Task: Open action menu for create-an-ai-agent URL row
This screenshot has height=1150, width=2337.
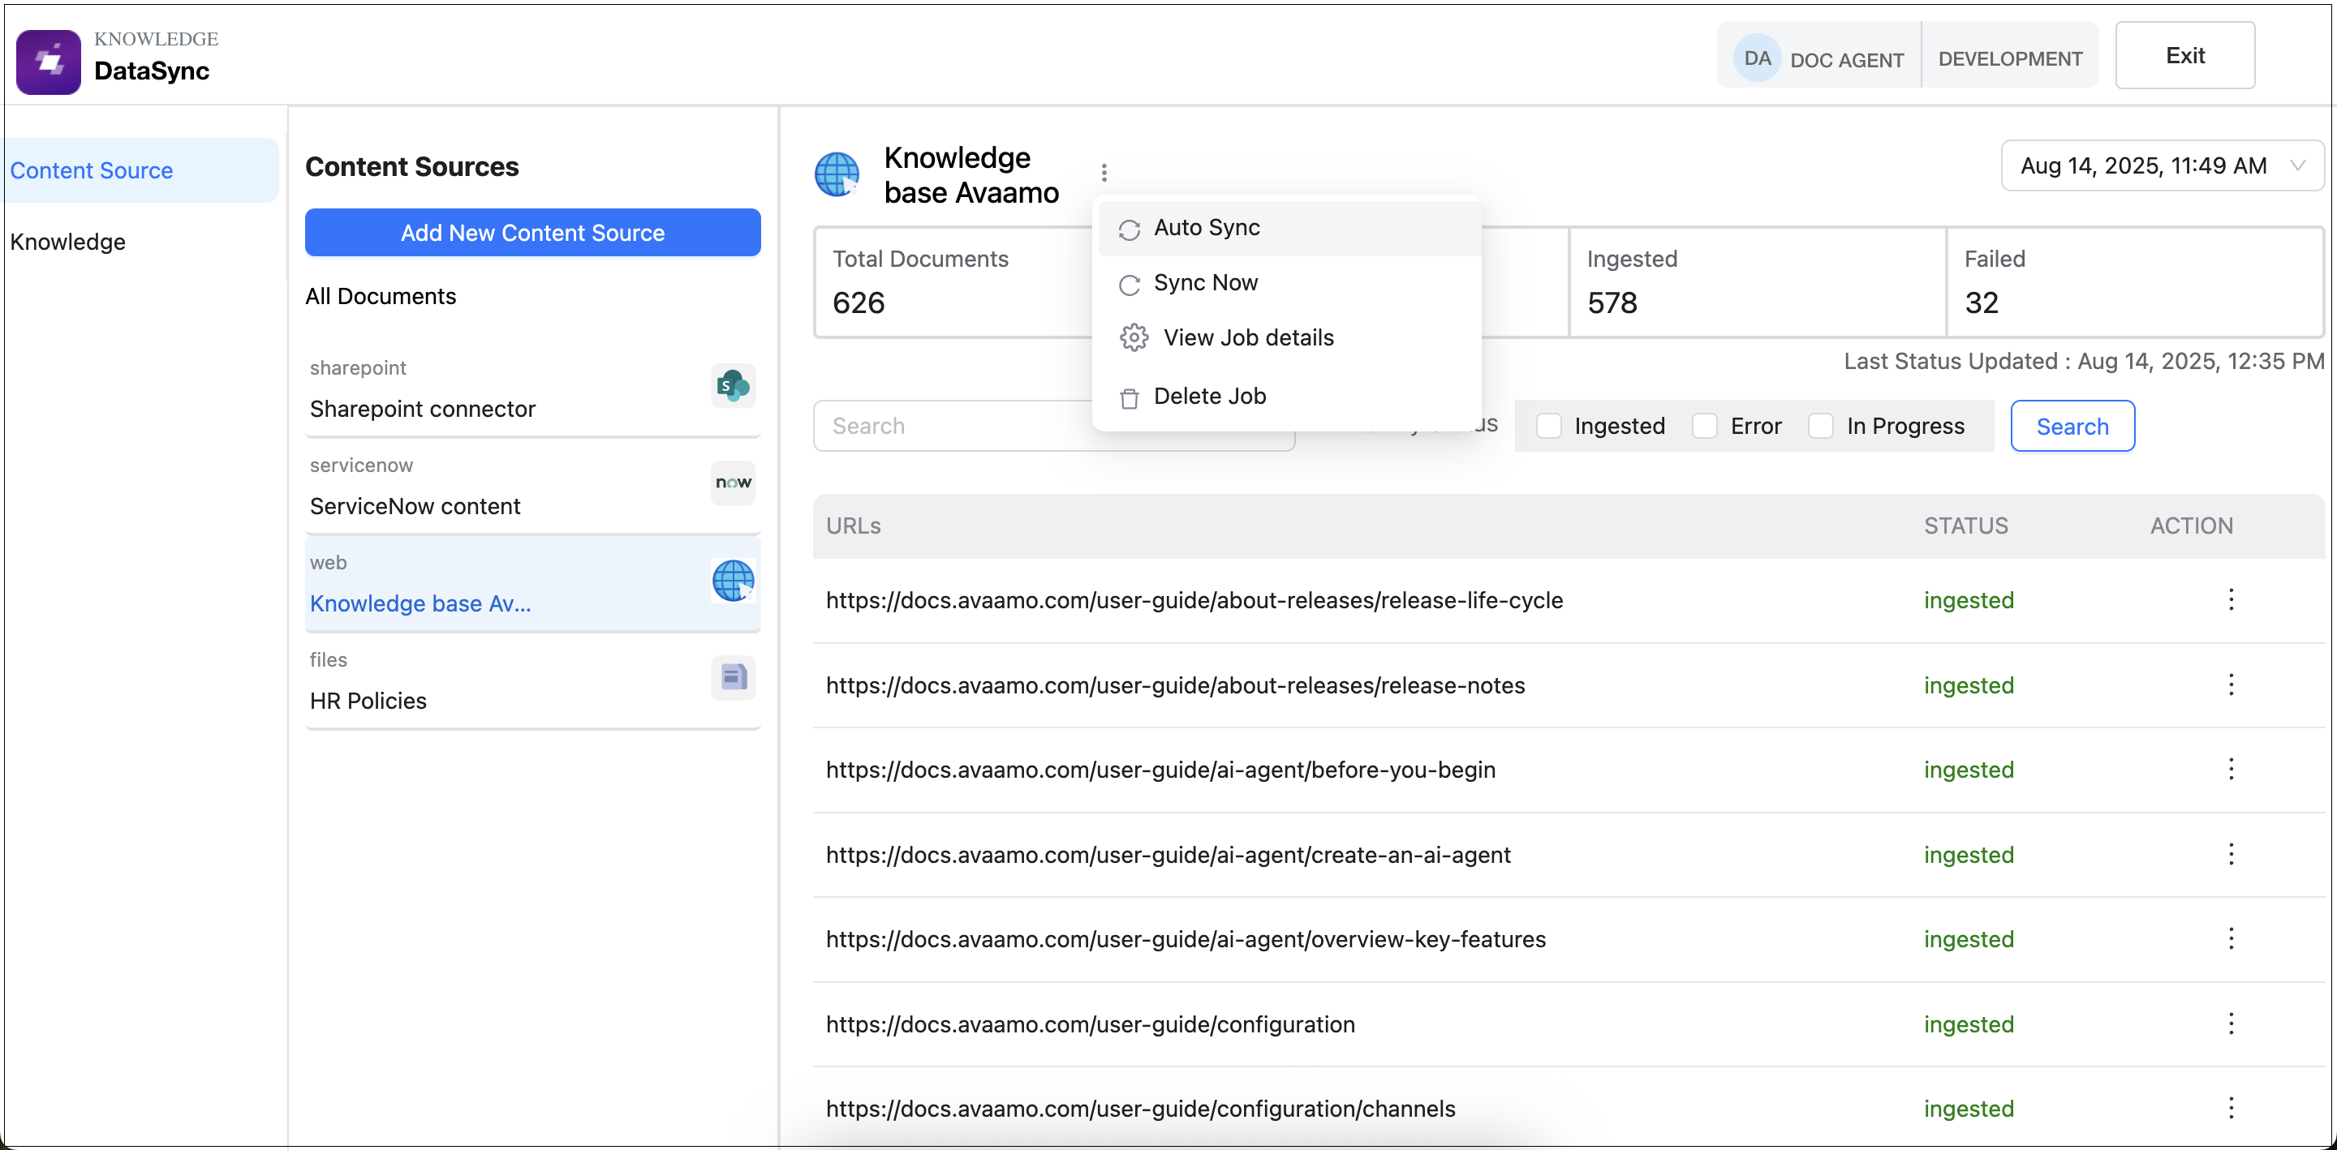Action: coord(2230,853)
